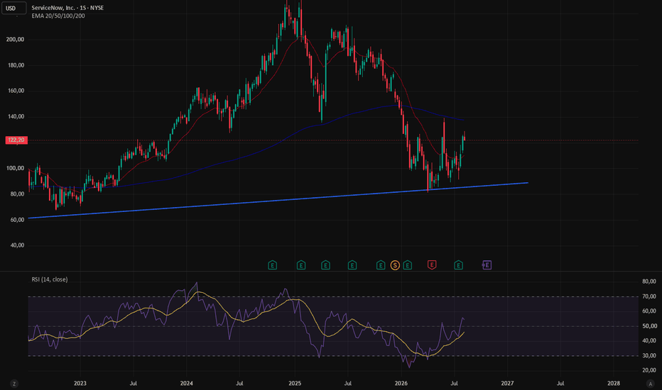Click the 2028 label on the time axis
662x390 pixels.
tap(614, 383)
